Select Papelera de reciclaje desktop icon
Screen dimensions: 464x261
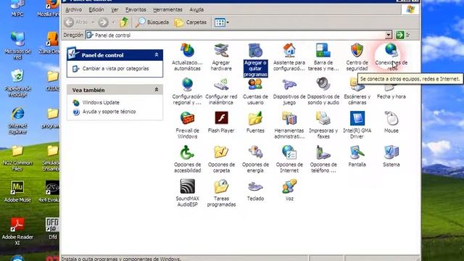click(x=17, y=83)
